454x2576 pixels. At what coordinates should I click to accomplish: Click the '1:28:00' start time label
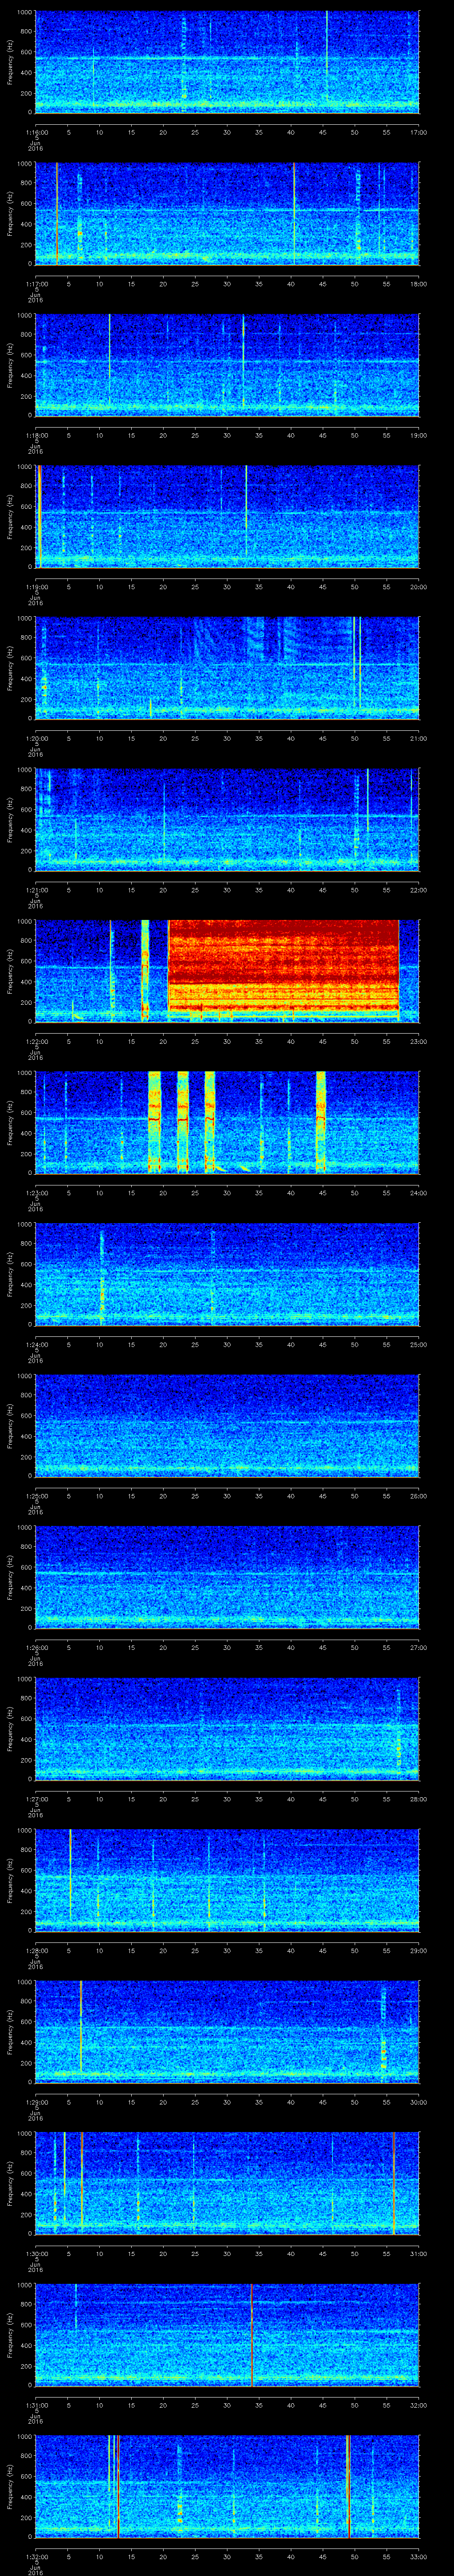pos(37,1950)
